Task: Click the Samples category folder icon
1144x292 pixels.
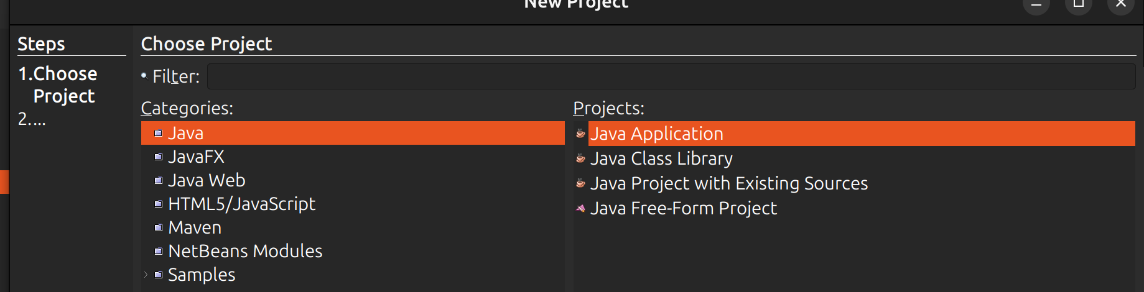Action: [x=158, y=275]
